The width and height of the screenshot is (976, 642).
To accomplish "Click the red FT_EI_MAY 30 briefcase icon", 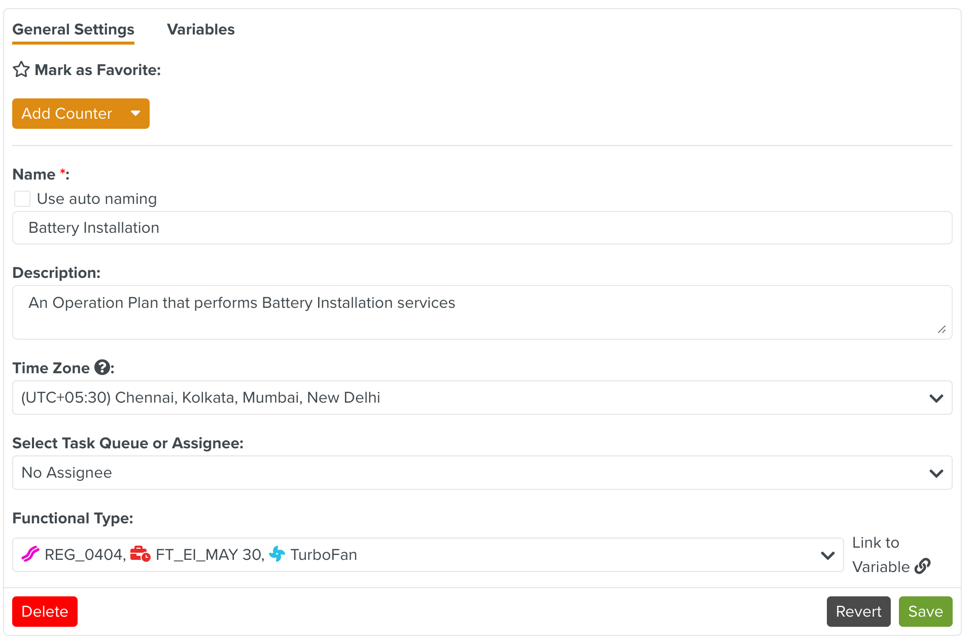I will click(x=140, y=554).
